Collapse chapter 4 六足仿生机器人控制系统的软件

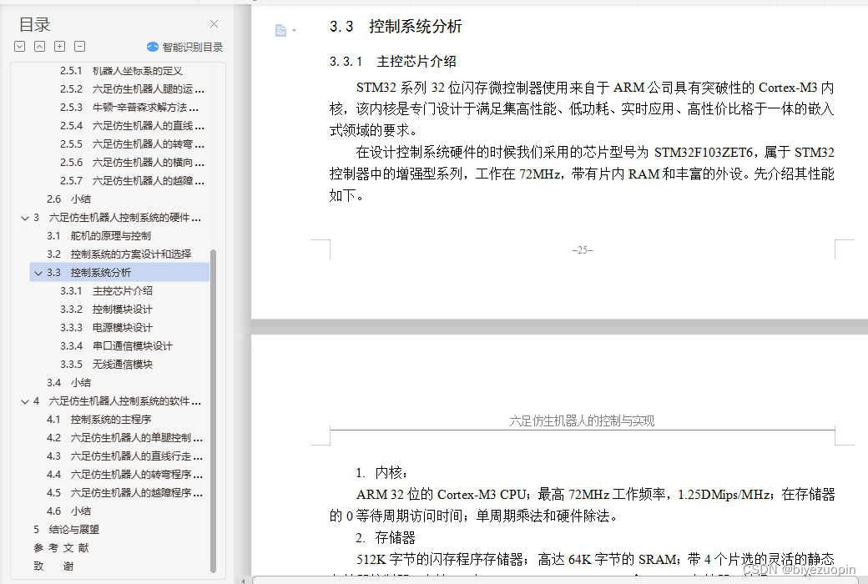(x=25, y=401)
